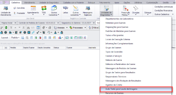Viewport: 176px width, 95px height.
Task: Click the Status column header
Action: pos(59,48)
